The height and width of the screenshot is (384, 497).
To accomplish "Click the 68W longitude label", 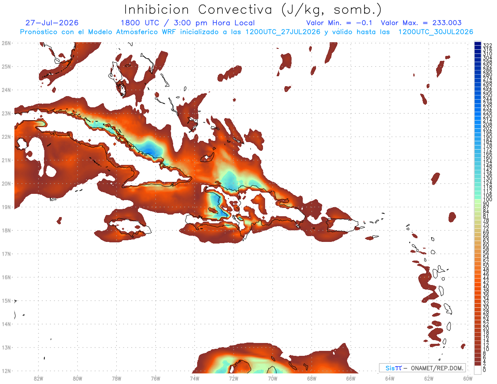I will (x=312, y=378).
